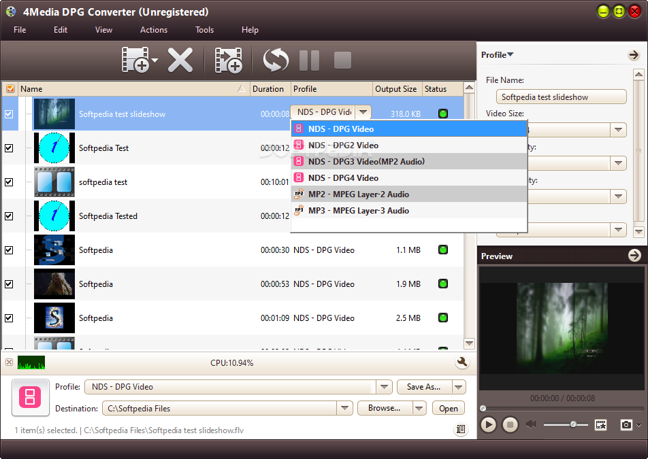Click status icon of Softpedia test slideshow

coord(443,114)
